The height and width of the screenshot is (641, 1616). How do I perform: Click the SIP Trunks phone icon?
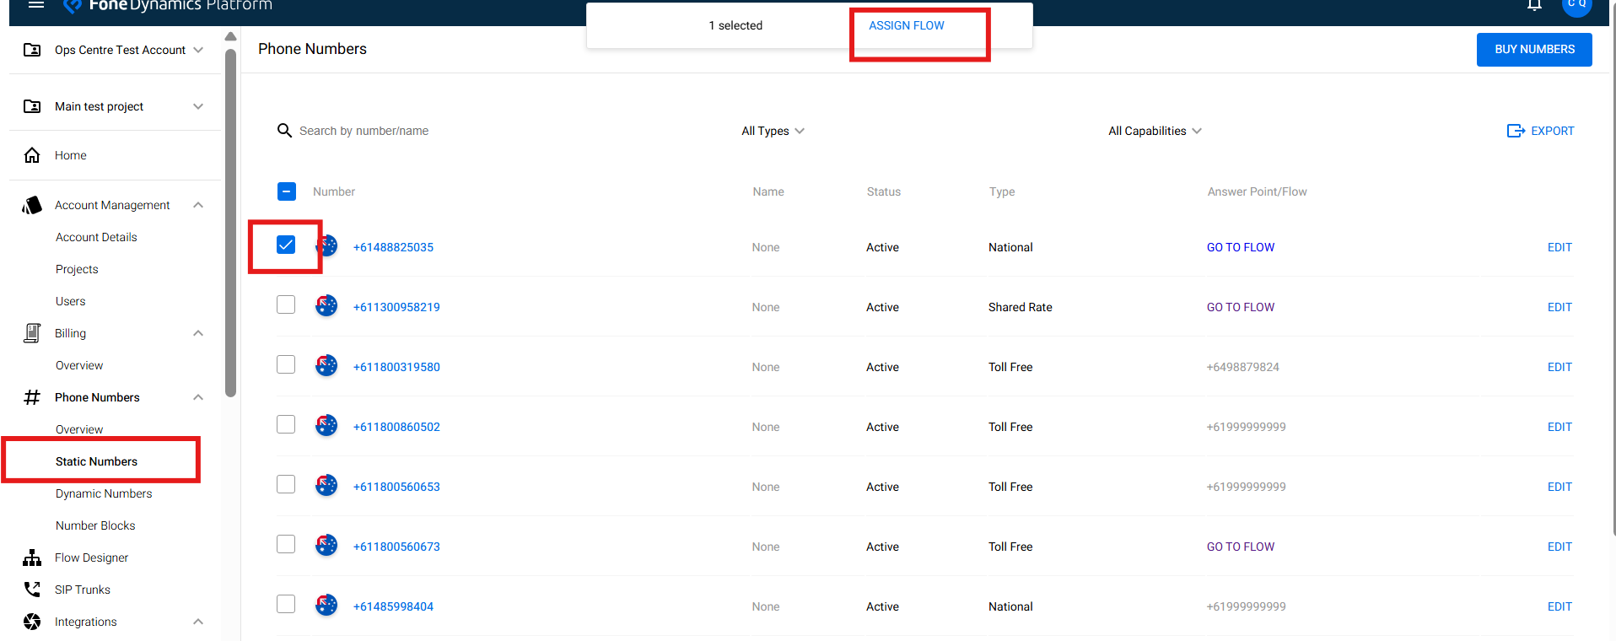point(32,590)
